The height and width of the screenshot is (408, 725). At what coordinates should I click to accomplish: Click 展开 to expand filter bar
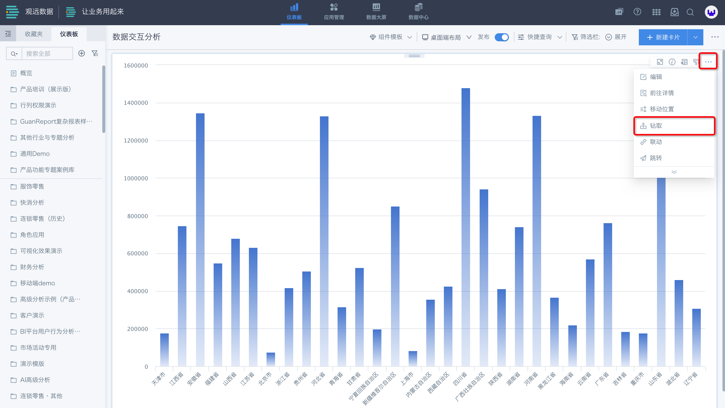616,37
